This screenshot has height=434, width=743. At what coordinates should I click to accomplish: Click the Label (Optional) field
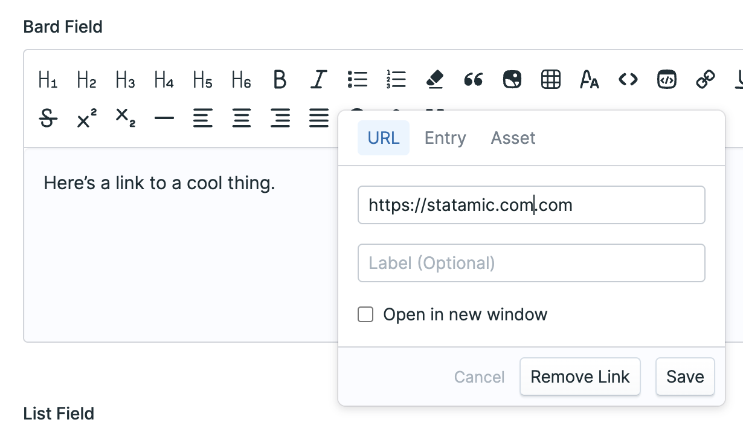[532, 263]
